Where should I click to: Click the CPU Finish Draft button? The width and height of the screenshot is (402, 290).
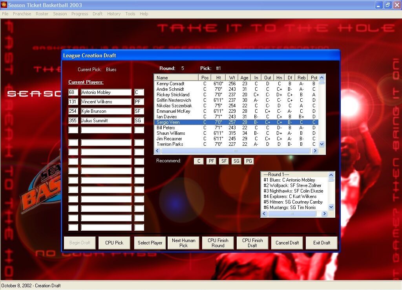(252, 243)
